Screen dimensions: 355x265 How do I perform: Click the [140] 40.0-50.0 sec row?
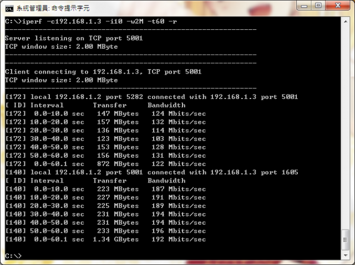[105, 222]
